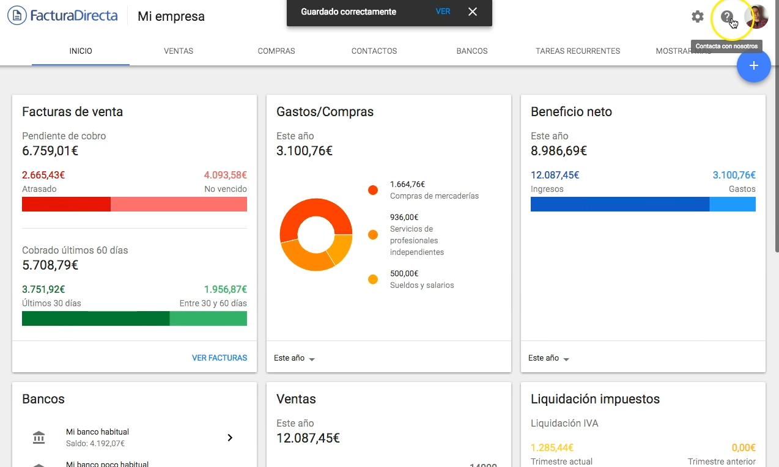
Task: Switch to the Compras tab
Action: [276, 51]
